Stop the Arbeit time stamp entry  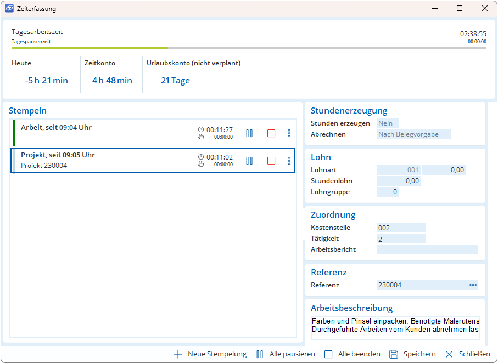pos(271,133)
